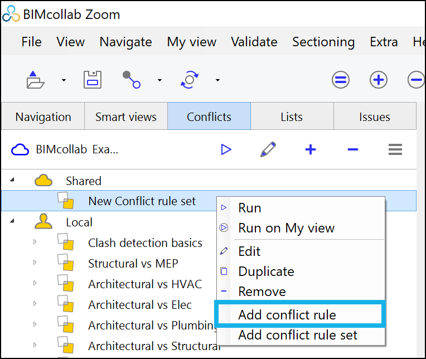Open the Sectioning menu

(x=323, y=42)
